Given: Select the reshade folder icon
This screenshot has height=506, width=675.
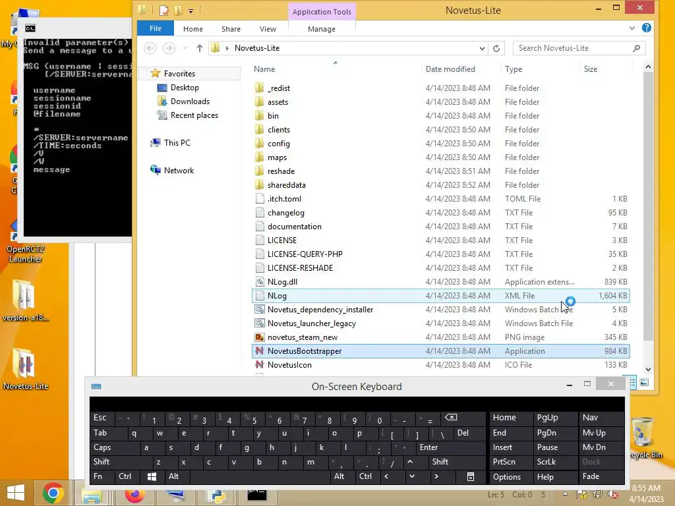Looking at the screenshot, I should click(x=259, y=171).
